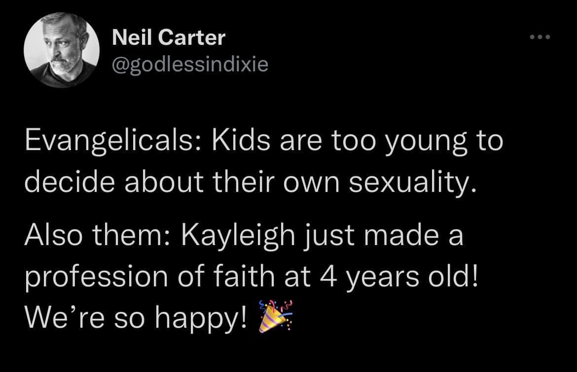Image resolution: width=577 pixels, height=372 pixels.
Task: Click the first dot of the overflow menu
Action: tap(533, 36)
